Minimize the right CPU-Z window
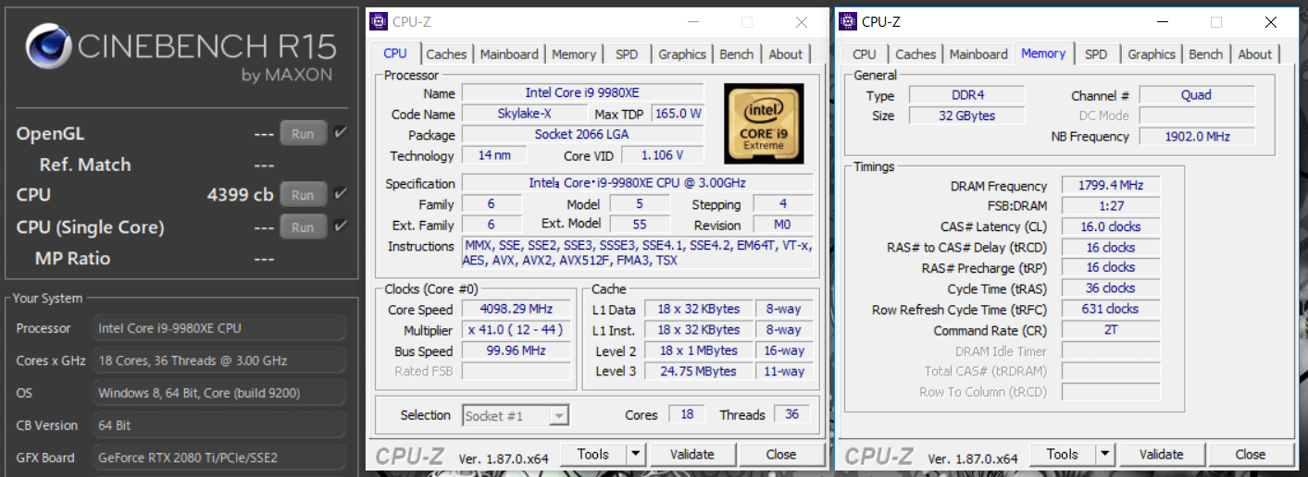The width and height of the screenshot is (1308, 477). pos(1163,22)
